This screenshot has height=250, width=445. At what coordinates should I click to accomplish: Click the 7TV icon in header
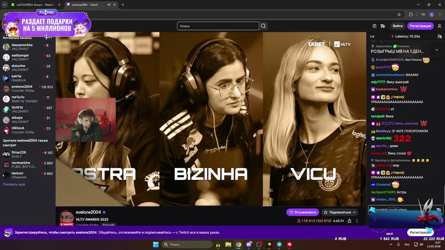tap(383, 26)
